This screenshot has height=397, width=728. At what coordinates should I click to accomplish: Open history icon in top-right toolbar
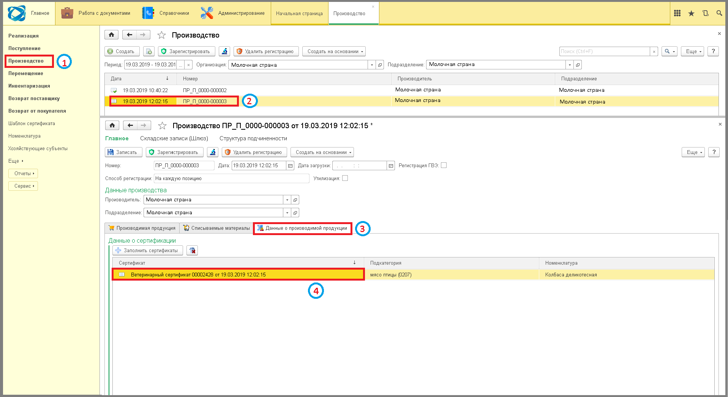705,13
